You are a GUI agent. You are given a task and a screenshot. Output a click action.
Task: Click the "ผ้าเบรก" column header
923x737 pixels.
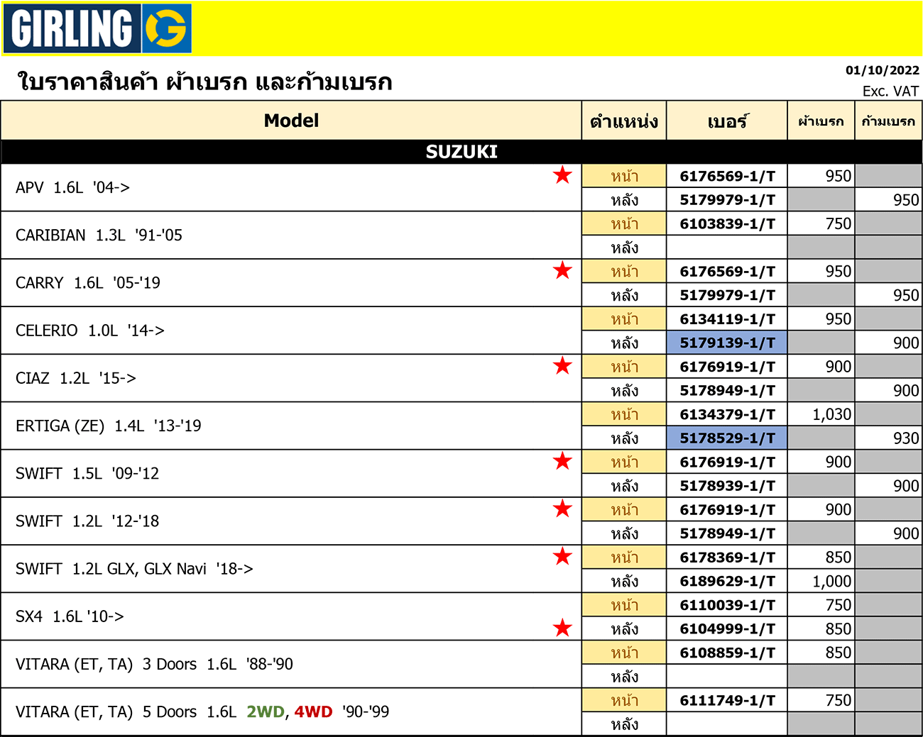click(x=821, y=121)
